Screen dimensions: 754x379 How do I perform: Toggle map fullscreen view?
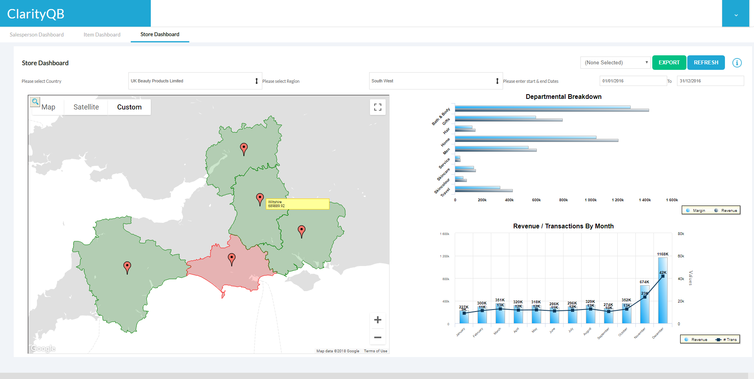(x=377, y=107)
